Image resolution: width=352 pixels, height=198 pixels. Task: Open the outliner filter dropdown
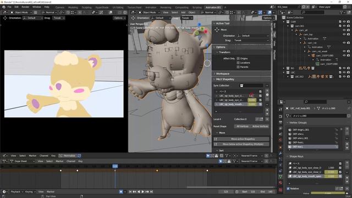[x=343, y=12]
